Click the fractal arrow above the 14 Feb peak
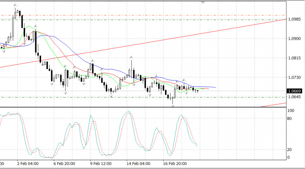The image size is (305, 169). 131,56
